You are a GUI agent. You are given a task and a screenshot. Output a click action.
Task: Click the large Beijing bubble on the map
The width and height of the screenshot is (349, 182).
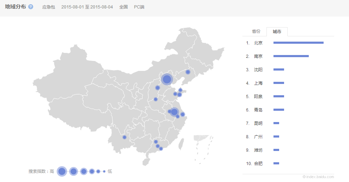click(167, 79)
